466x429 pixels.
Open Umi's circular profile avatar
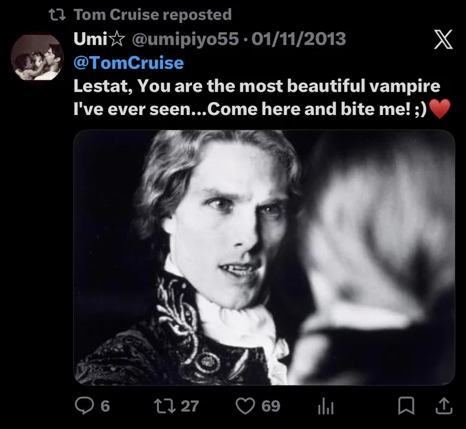click(x=37, y=57)
